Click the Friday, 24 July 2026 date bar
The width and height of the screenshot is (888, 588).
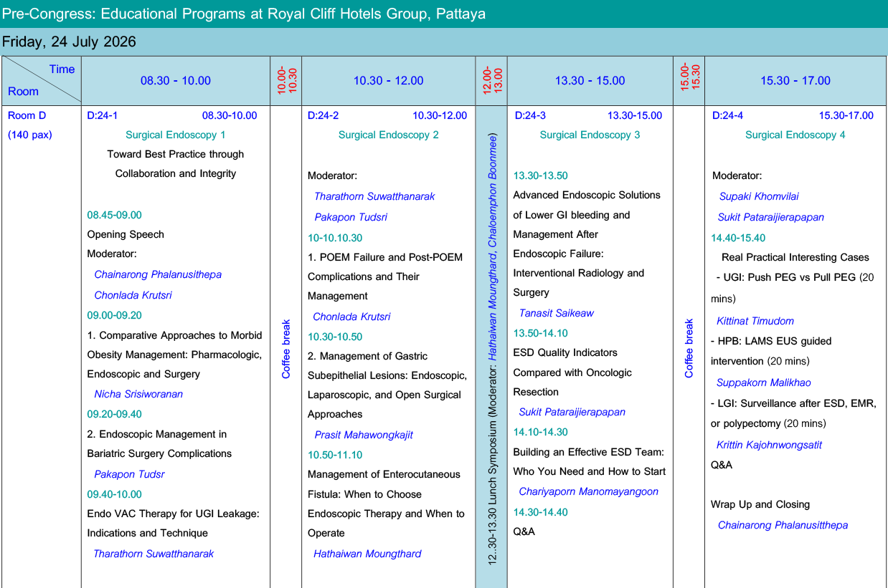69,42
